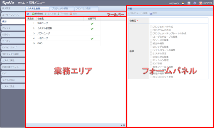214x128 pixels.
Task: Go to ユーザ・リソース in the sidebar
Action: [13, 15]
